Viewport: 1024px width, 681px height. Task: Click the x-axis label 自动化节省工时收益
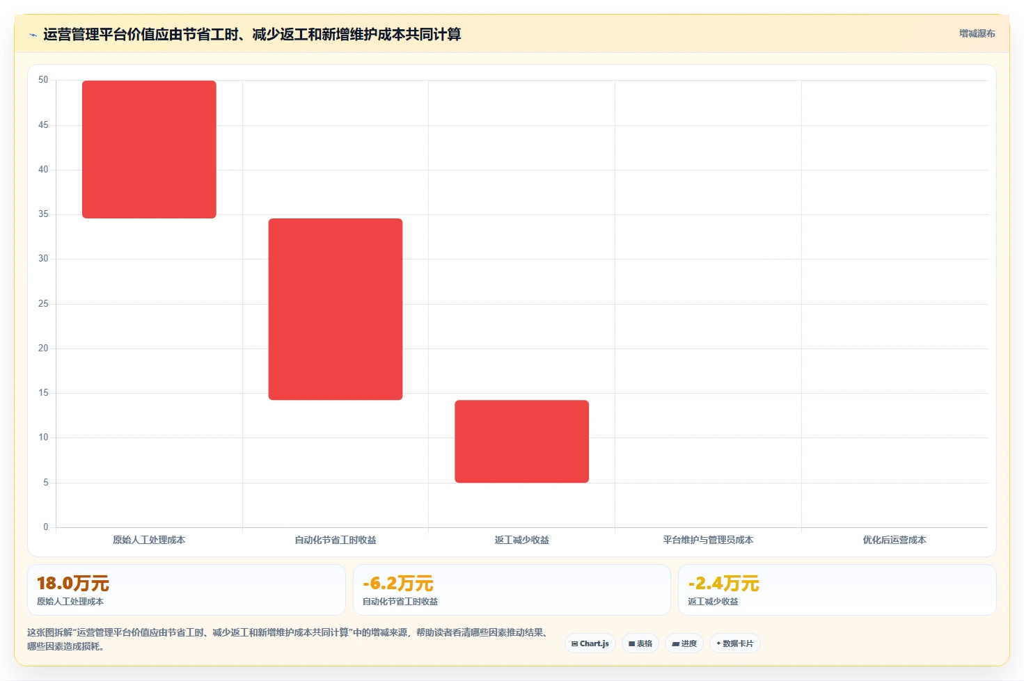(336, 540)
